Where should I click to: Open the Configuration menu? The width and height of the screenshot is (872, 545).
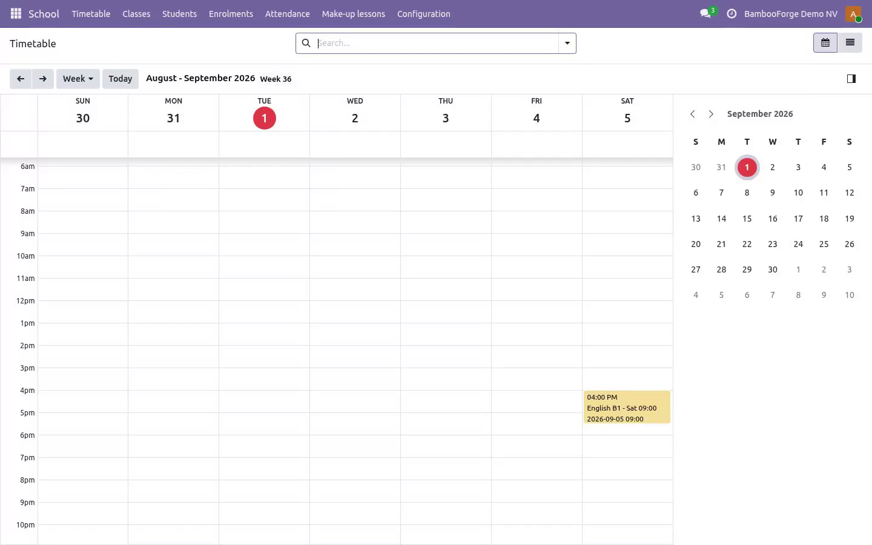click(424, 14)
